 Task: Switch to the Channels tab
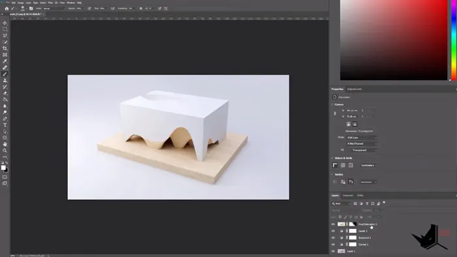click(x=348, y=196)
